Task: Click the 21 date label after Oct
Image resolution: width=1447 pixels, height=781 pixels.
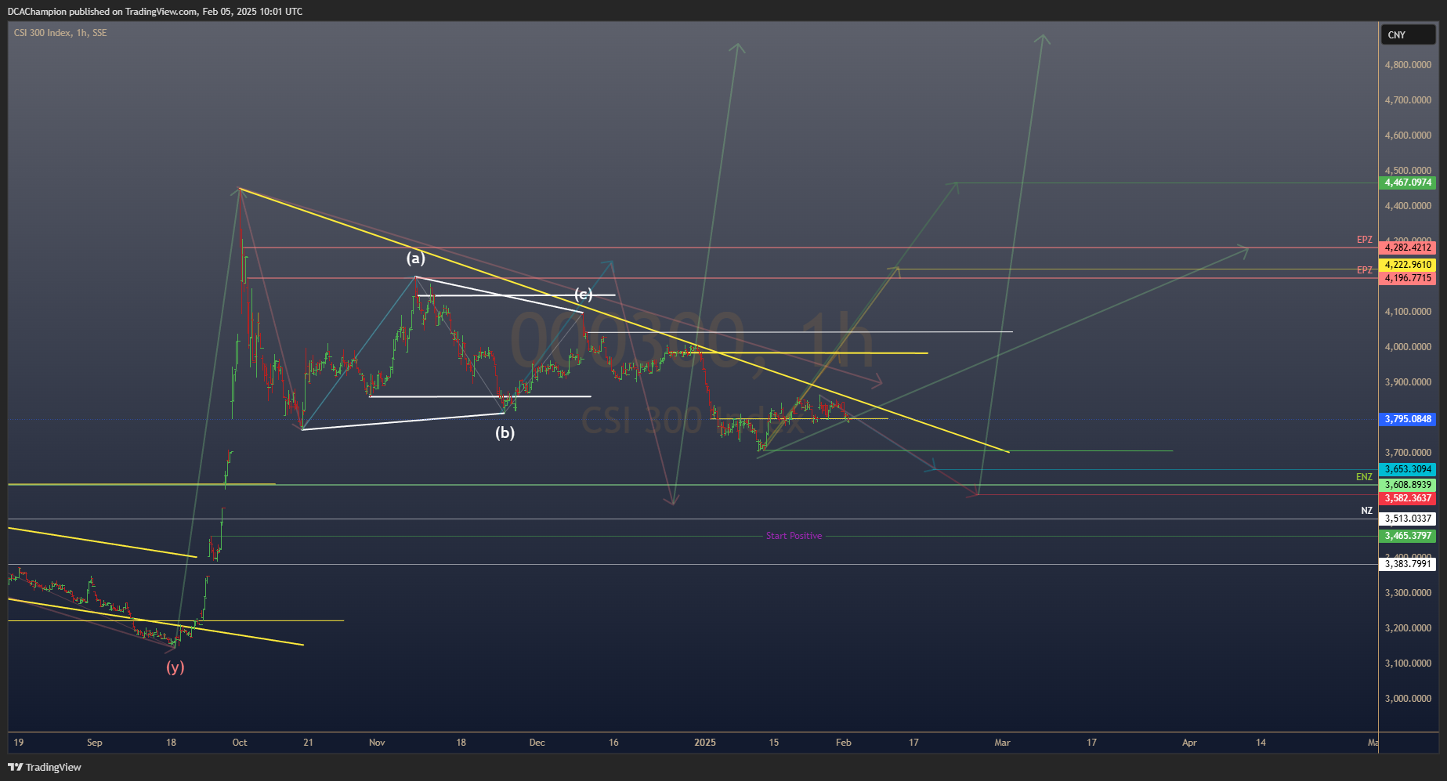Action: pyautogui.click(x=308, y=743)
